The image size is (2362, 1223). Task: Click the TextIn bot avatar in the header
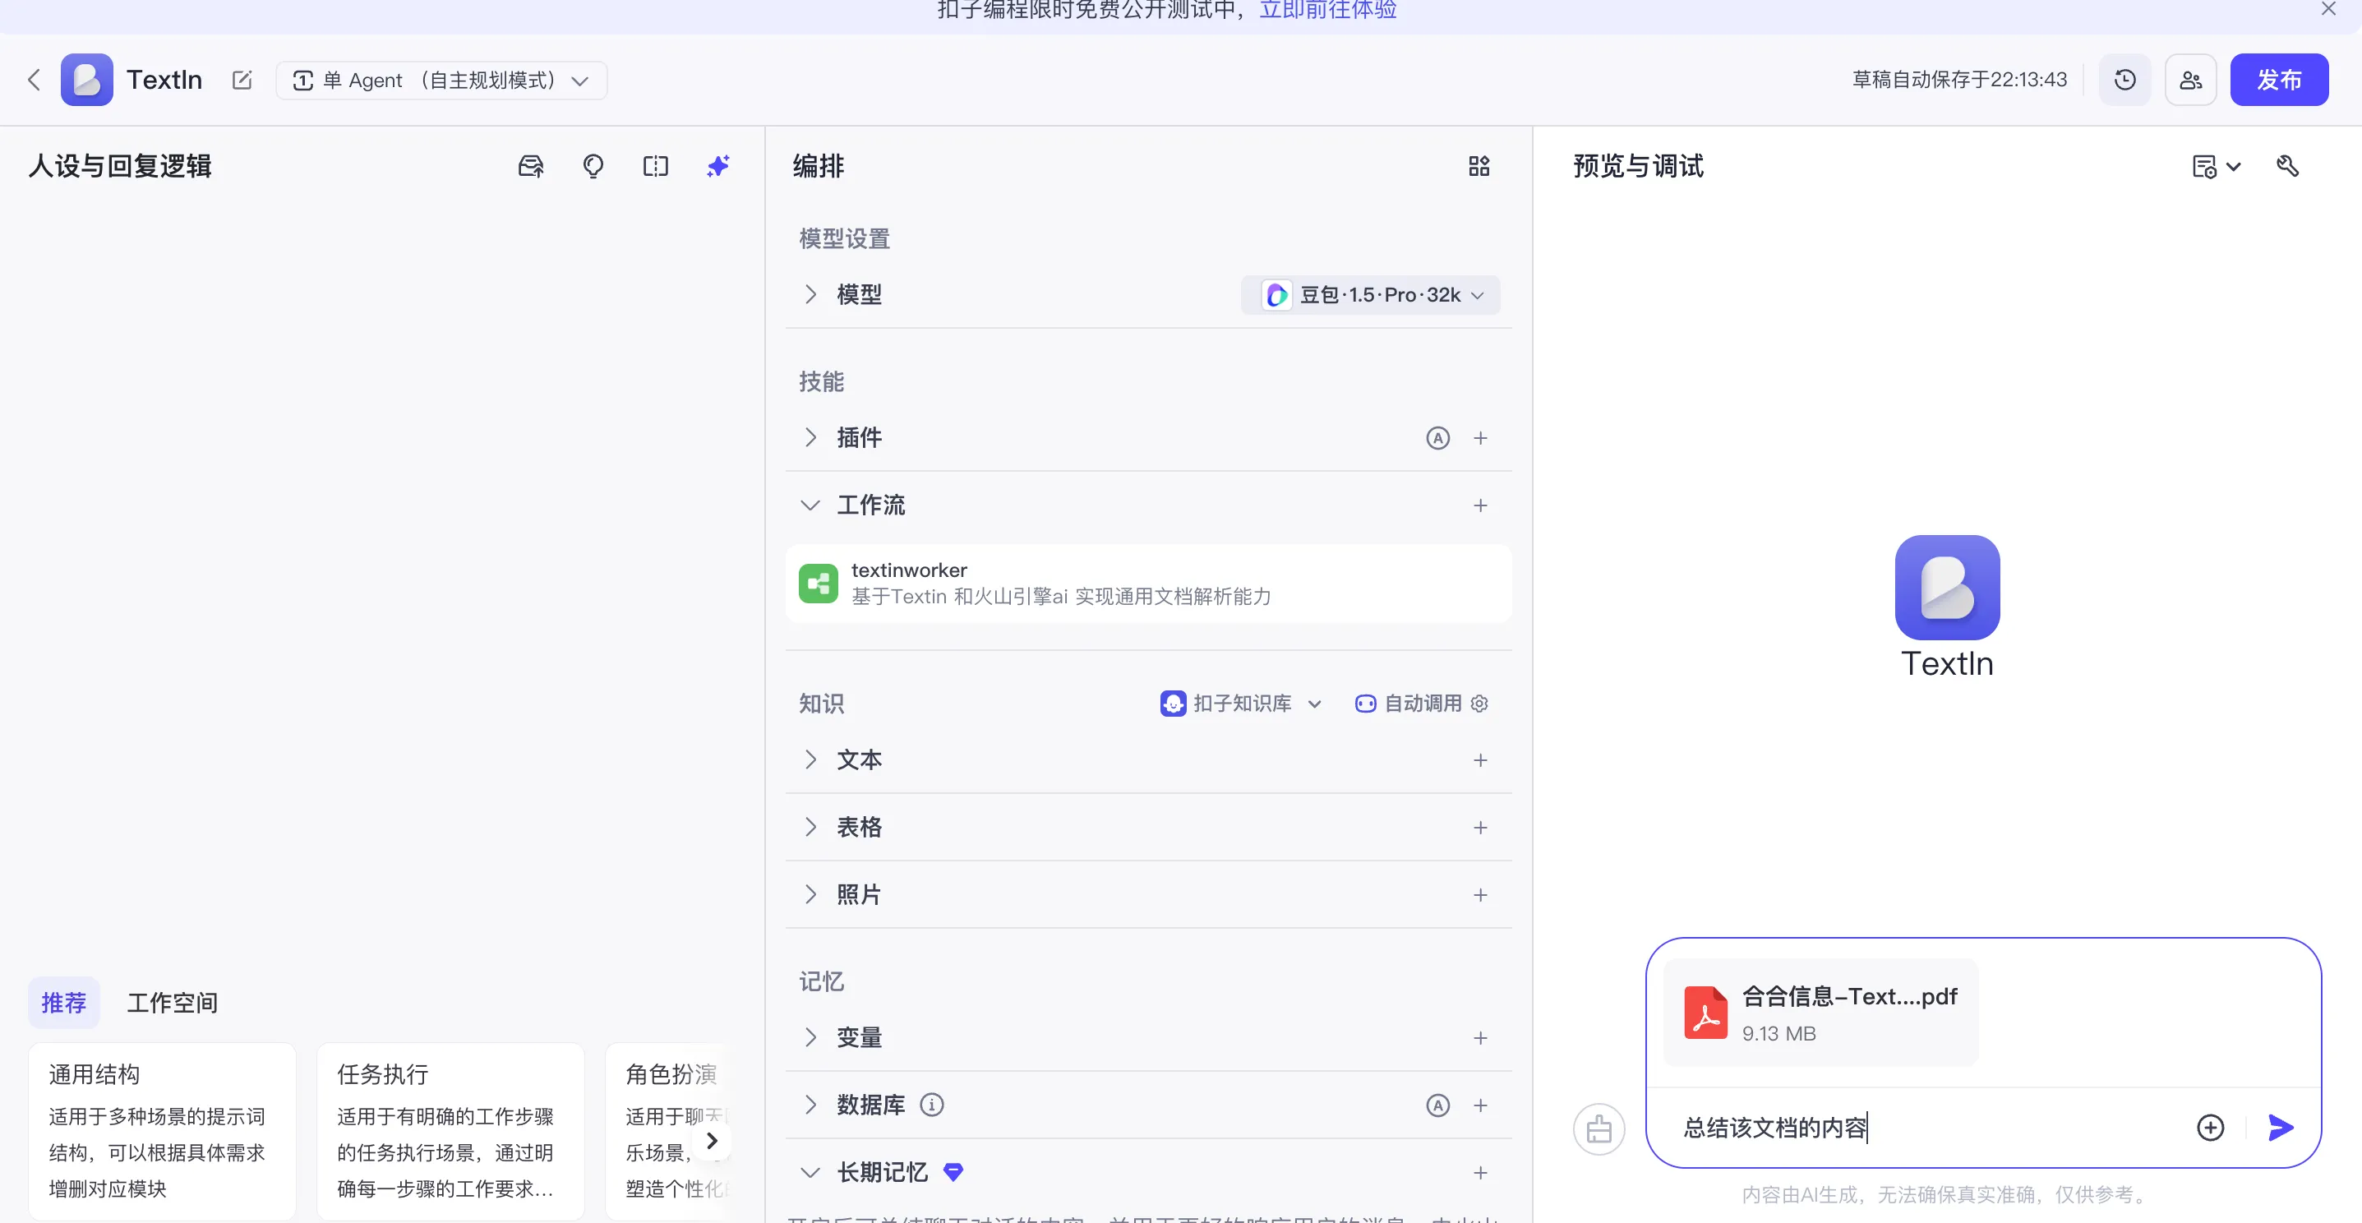87,80
